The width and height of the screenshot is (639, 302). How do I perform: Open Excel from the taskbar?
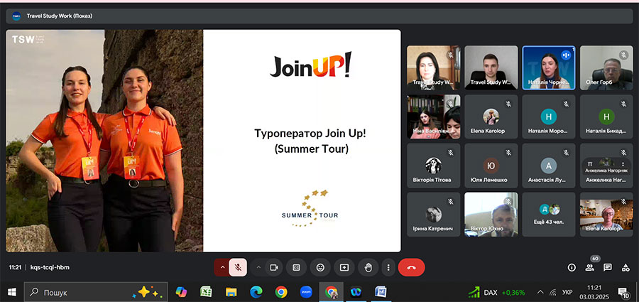point(206,292)
